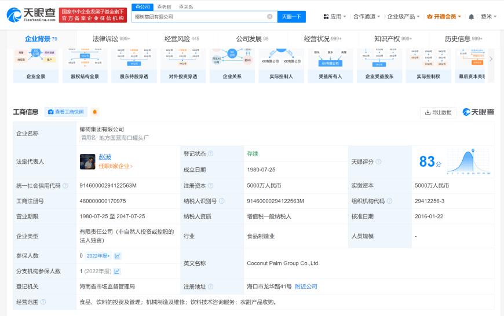Show next chart cards with right arrow
Viewport: 504px width, 316px height.
[491, 59]
